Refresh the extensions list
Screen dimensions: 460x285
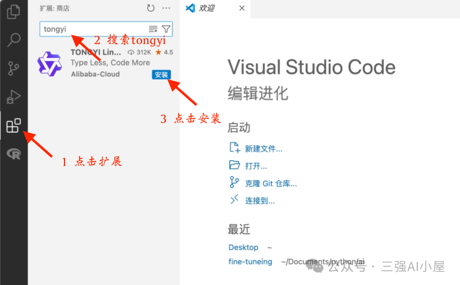(151, 8)
